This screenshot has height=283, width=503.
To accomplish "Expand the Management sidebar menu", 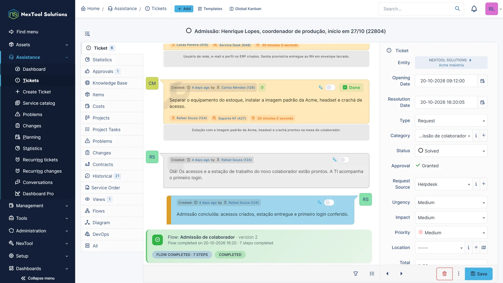I will tap(38, 206).
